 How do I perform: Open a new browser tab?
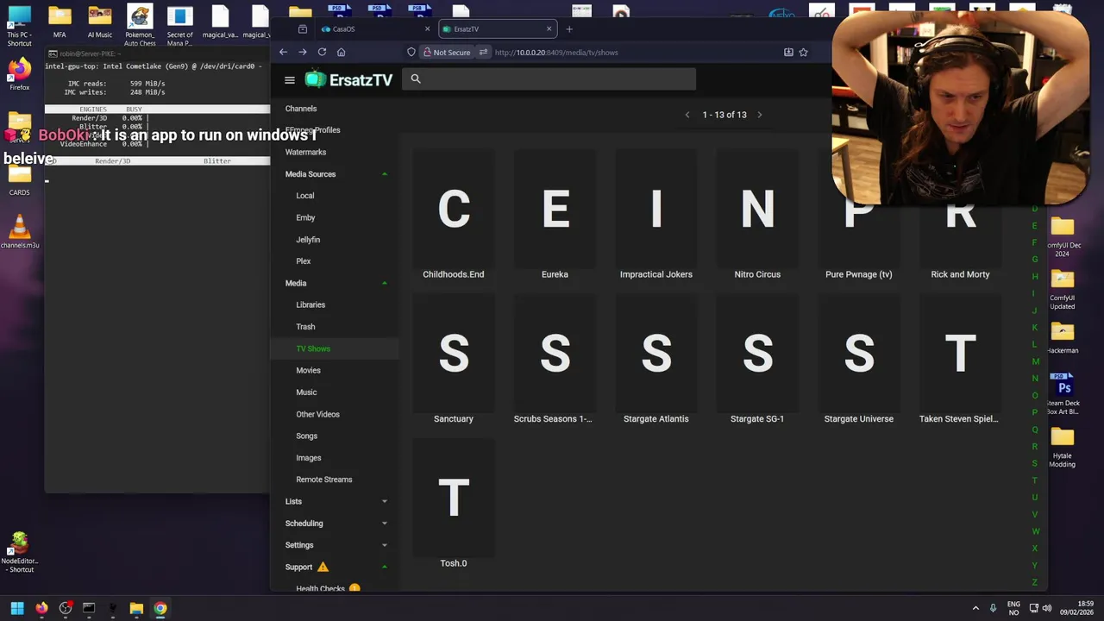point(569,29)
